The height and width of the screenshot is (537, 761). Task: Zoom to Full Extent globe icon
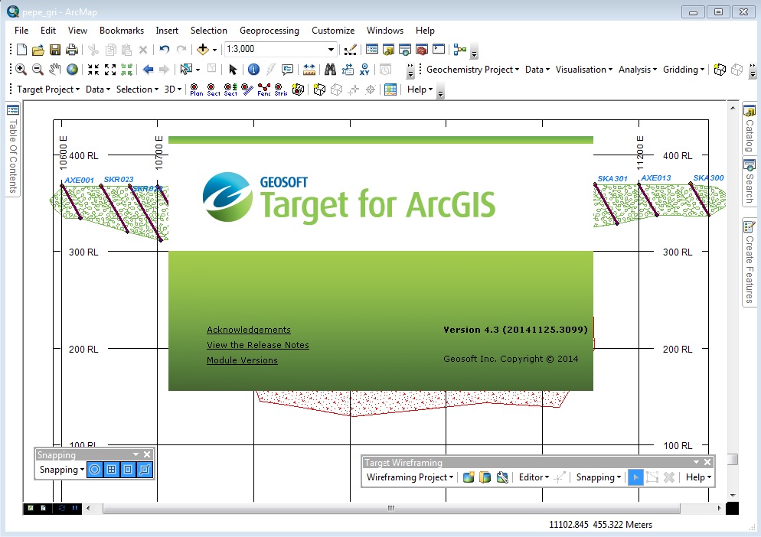[x=72, y=70]
